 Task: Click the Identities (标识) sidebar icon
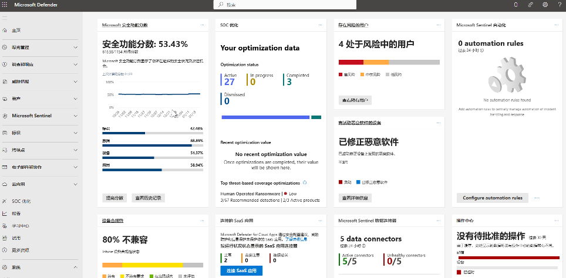[x=5, y=133]
